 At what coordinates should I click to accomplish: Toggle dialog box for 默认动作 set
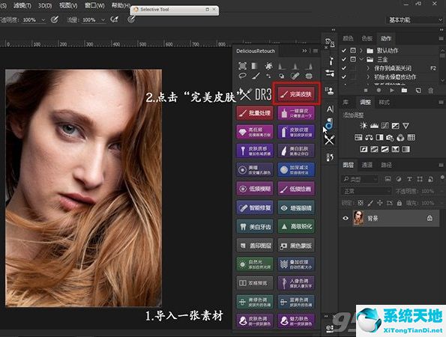tap(353, 51)
